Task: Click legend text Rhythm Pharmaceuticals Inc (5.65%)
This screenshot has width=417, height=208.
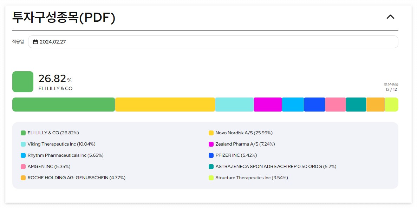Action: coord(65,155)
